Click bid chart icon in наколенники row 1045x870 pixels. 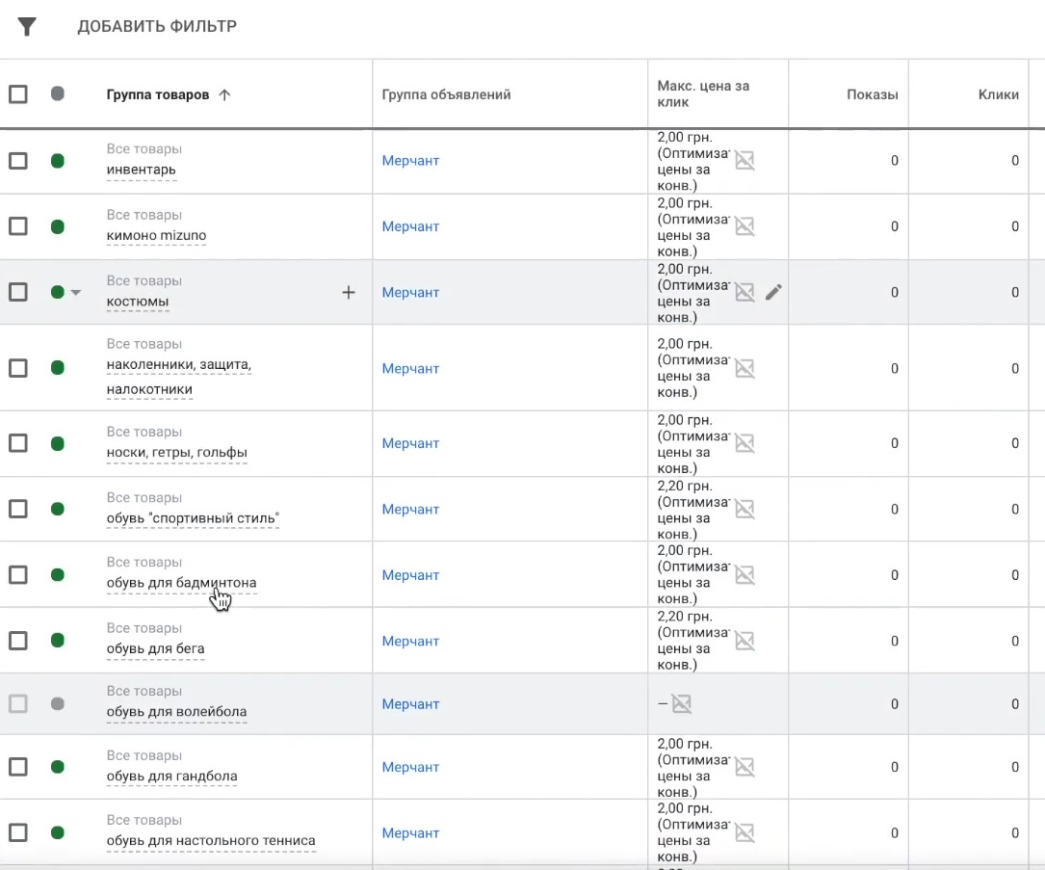tap(745, 368)
